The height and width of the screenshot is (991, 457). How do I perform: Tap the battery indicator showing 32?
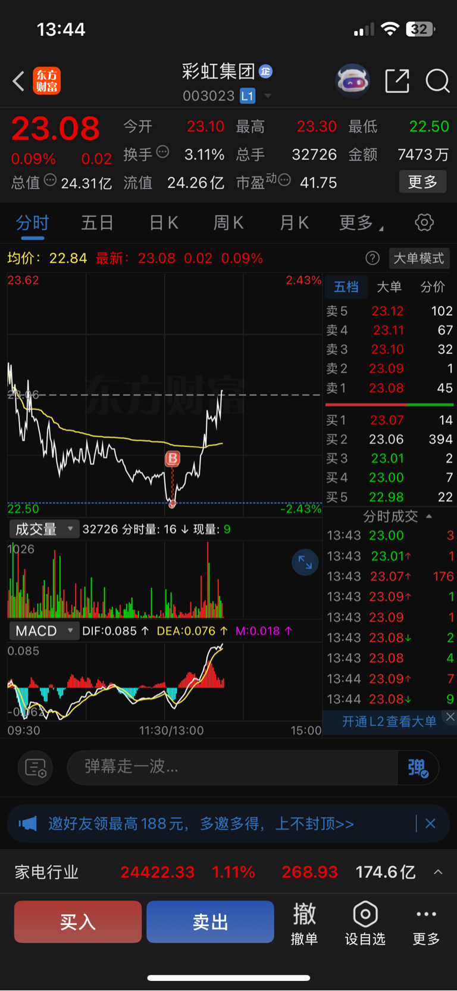420,29
